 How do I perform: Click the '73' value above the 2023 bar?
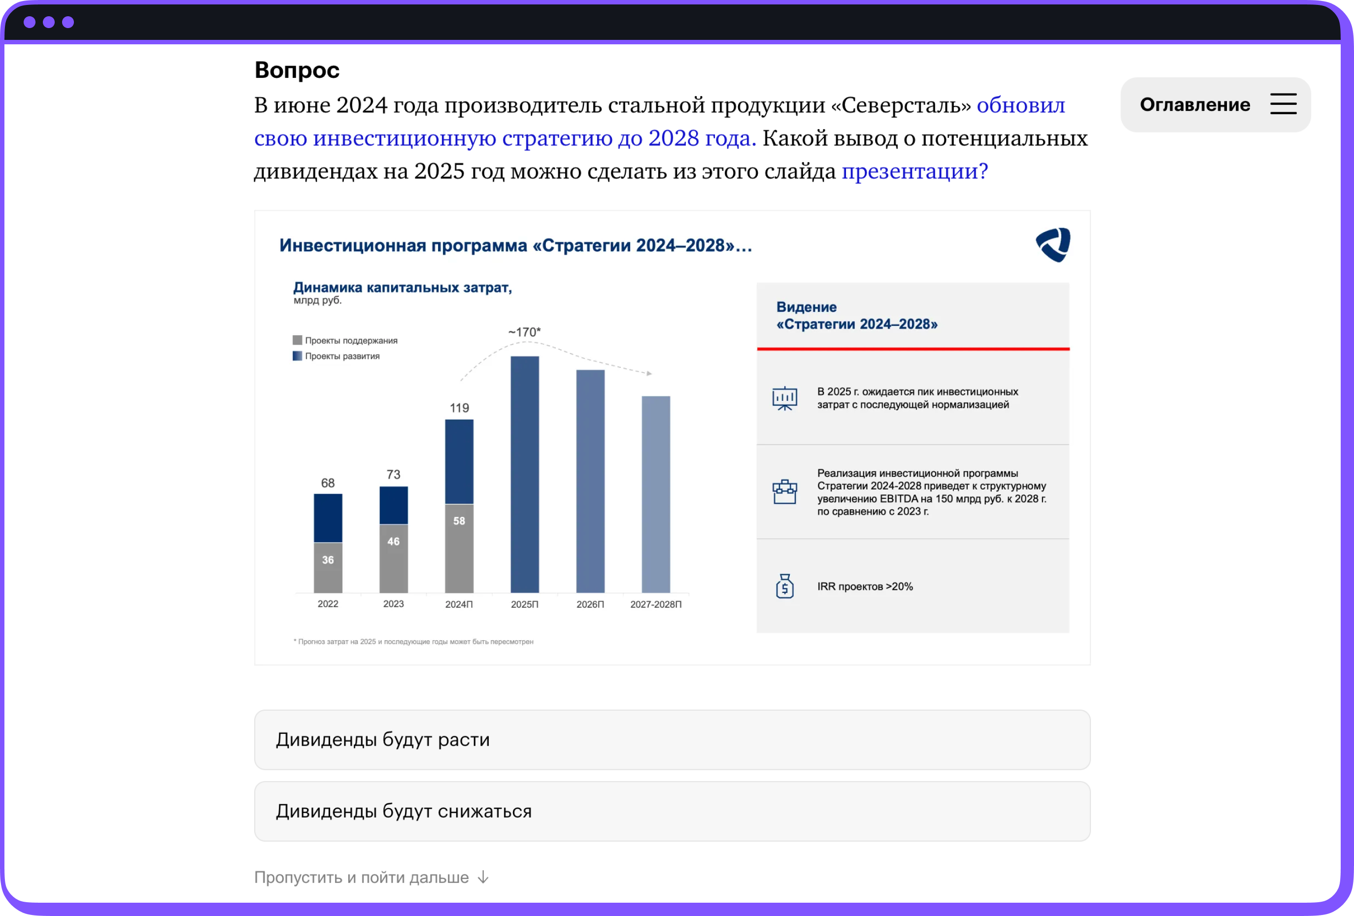click(393, 475)
